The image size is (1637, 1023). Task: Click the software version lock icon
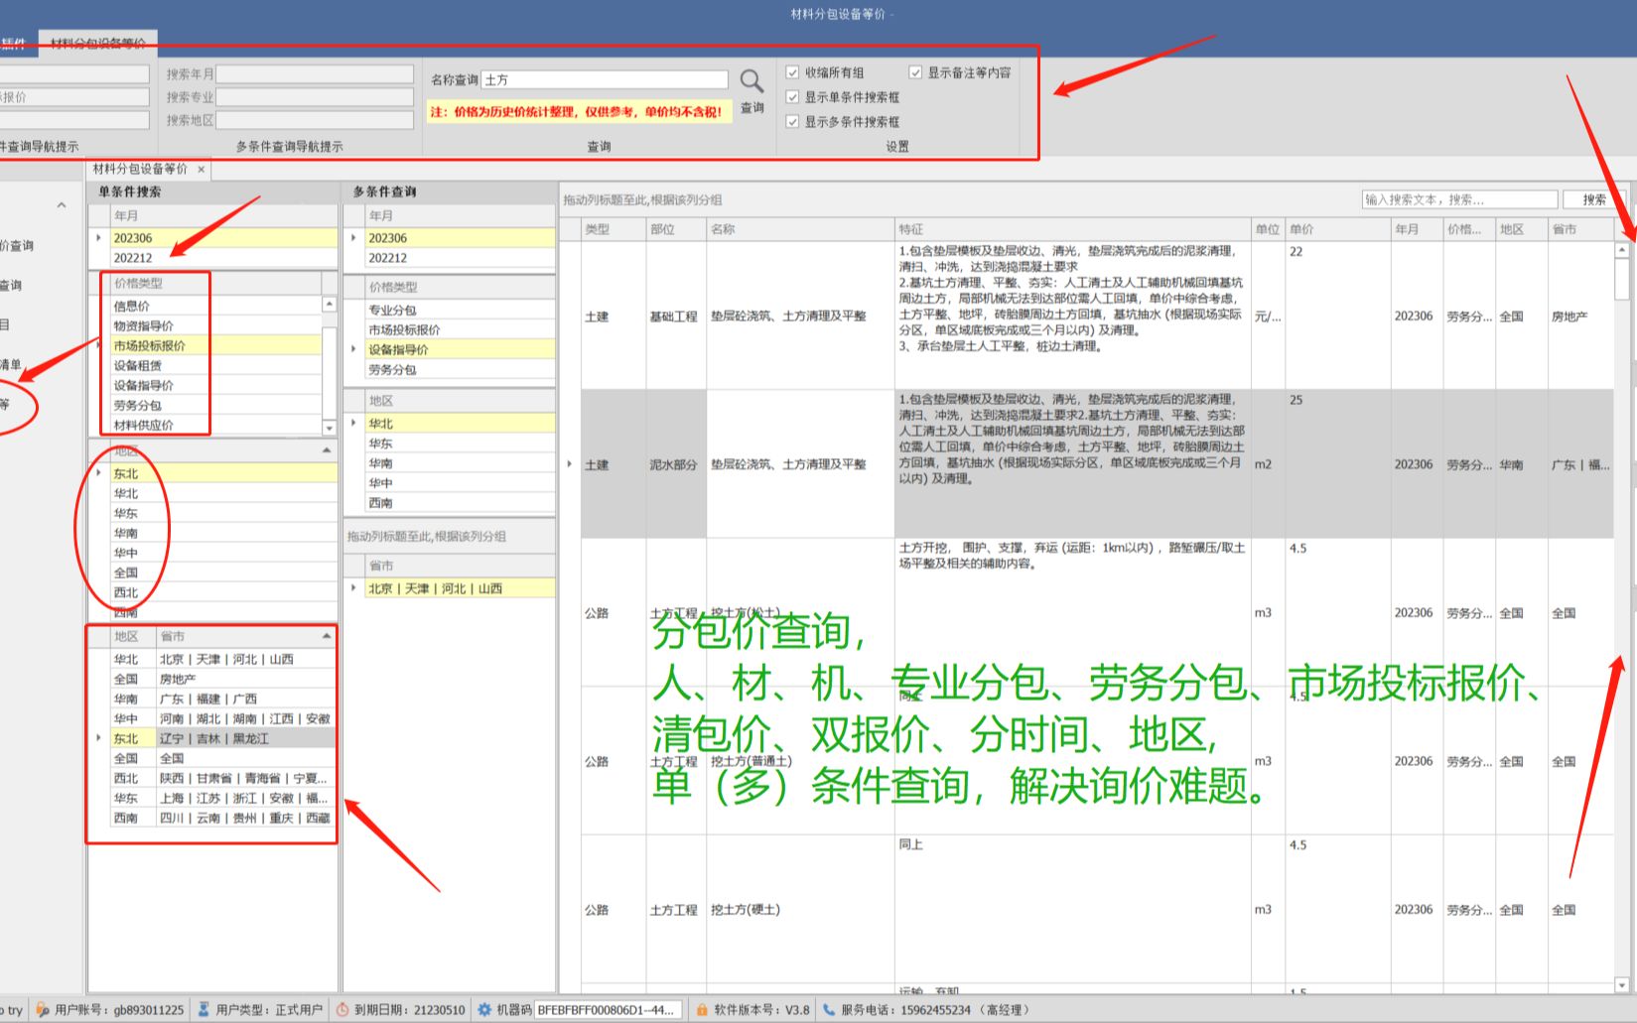(x=702, y=1010)
